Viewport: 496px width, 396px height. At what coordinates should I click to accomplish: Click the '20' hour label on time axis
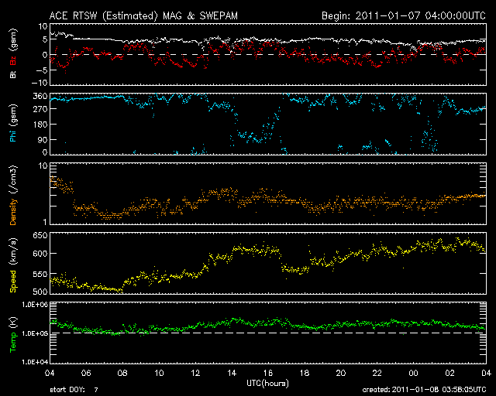341,374
